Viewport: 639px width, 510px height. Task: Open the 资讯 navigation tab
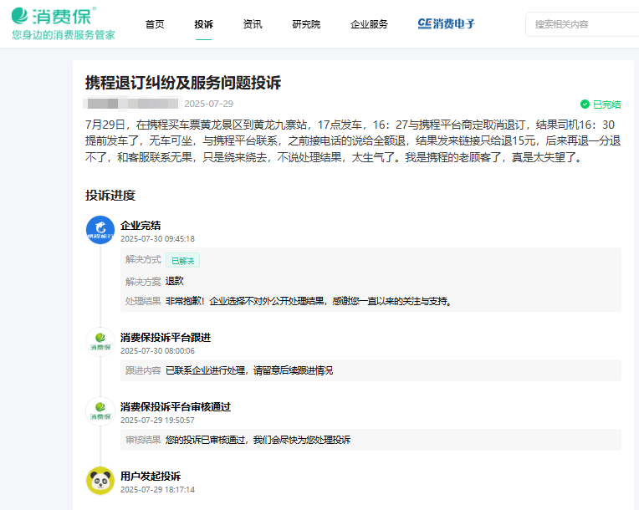coord(253,24)
